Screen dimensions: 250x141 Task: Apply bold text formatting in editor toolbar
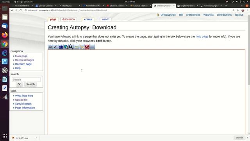click(50, 47)
